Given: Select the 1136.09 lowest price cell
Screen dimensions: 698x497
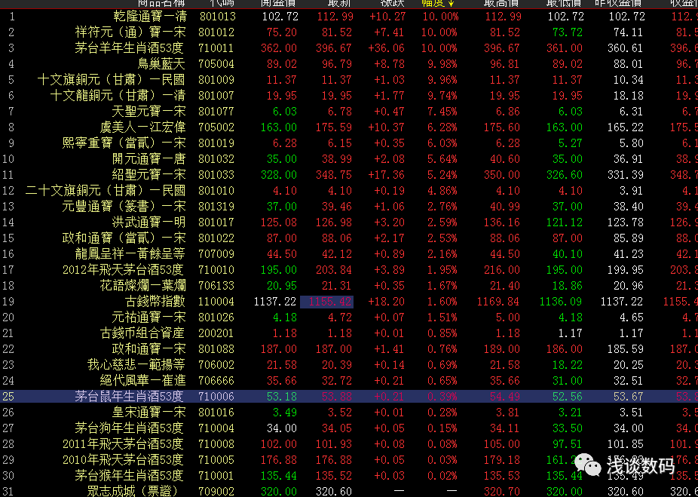Looking at the screenshot, I should 561,302.
